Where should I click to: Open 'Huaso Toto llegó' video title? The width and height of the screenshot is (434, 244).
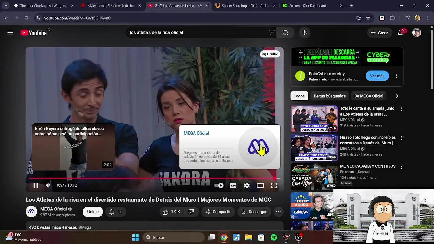tap(368, 140)
